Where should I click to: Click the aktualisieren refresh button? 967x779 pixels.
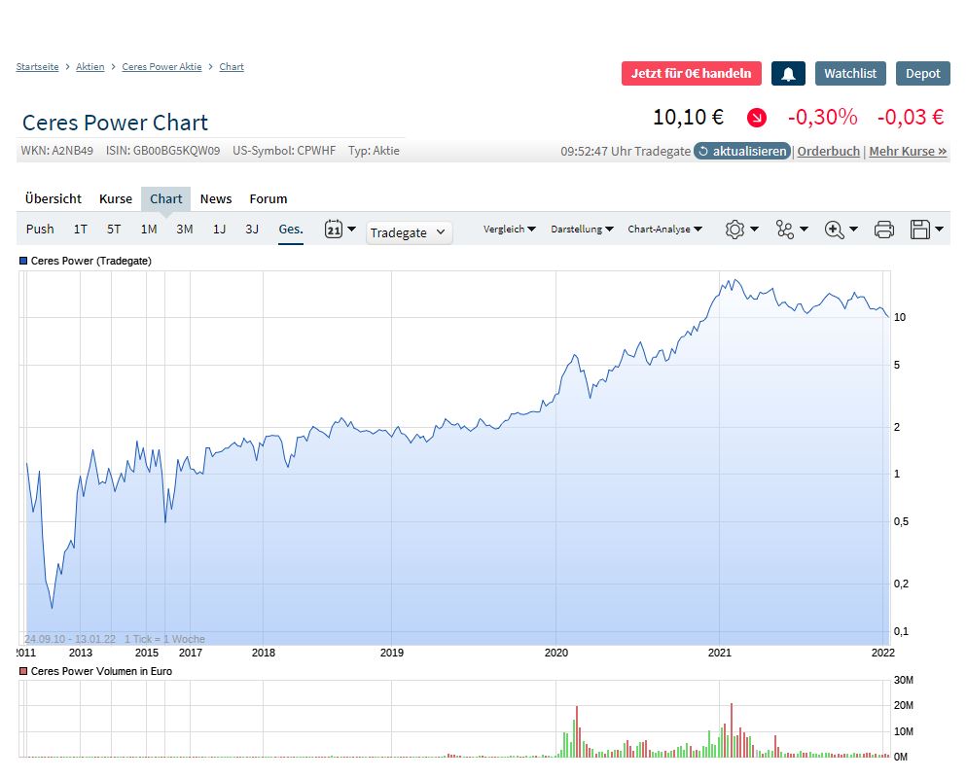[742, 151]
